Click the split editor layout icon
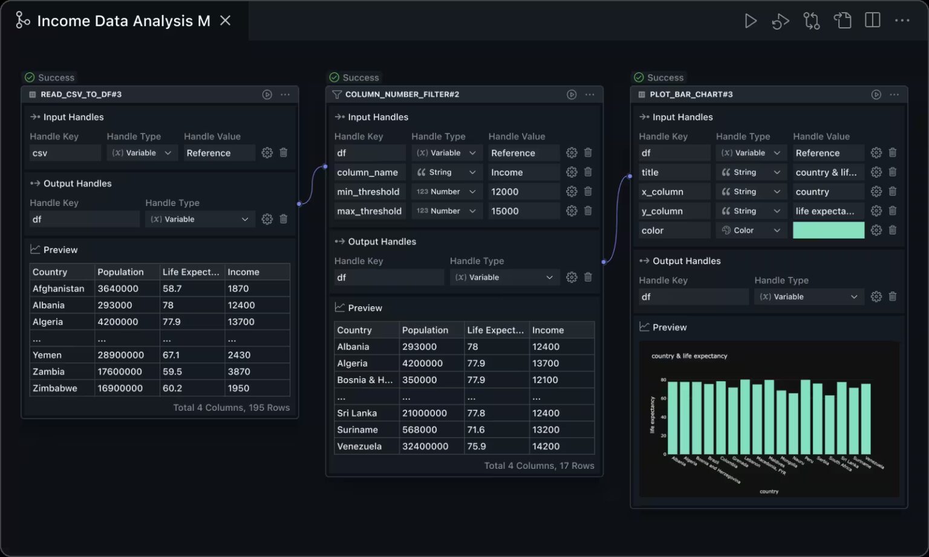The height and width of the screenshot is (557, 929). (x=872, y=21)
